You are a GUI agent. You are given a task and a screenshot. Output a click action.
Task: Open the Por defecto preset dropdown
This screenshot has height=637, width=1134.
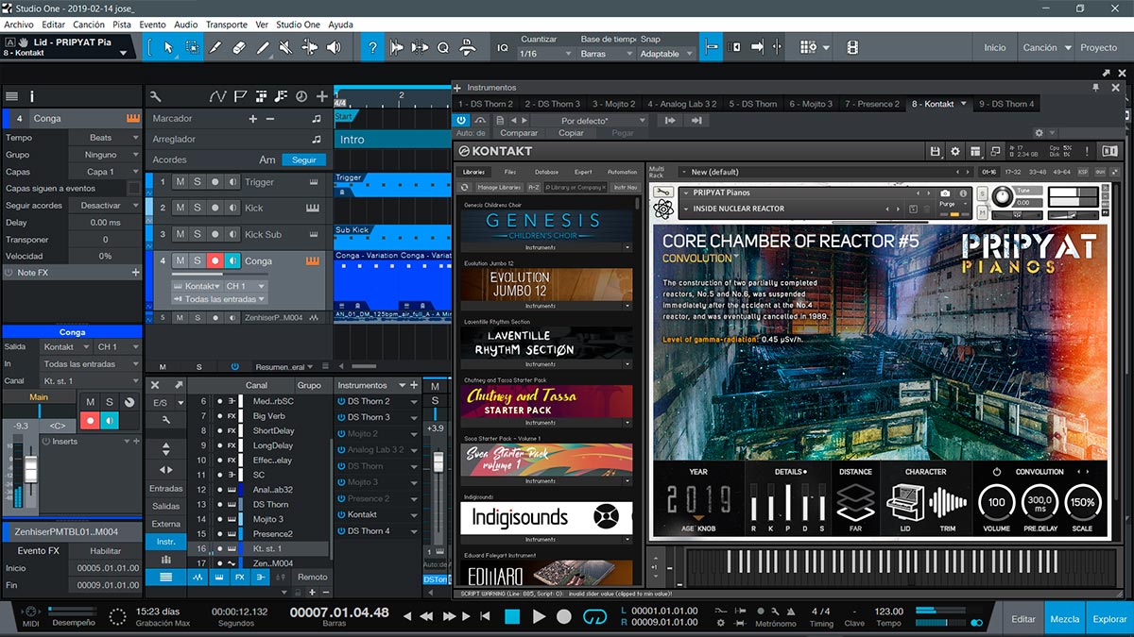coord(591,121)
